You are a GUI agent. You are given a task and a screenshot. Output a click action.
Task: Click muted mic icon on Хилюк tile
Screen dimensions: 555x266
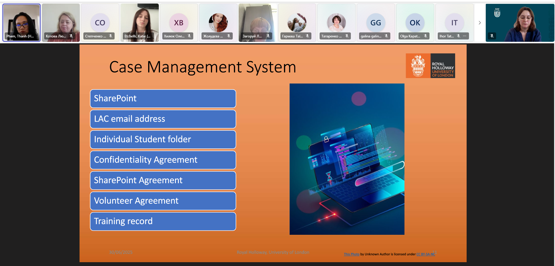point(189,36)
